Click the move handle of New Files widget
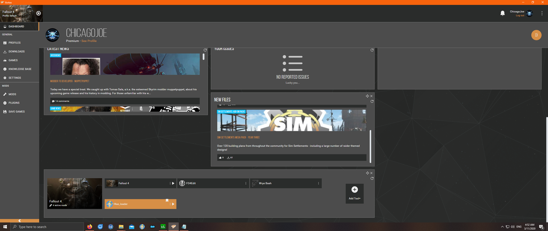This screenshot has width=548, height=231. point(367,96)
